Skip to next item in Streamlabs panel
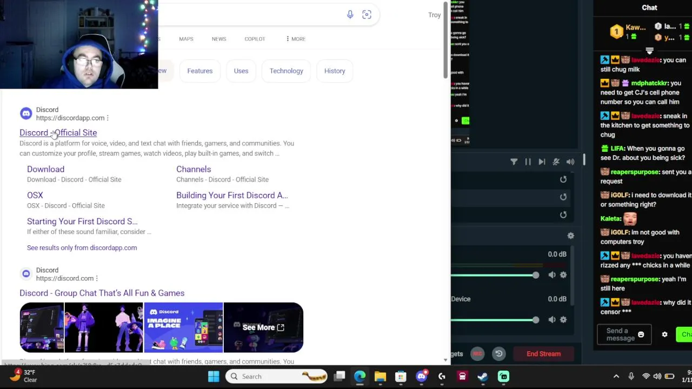 point(542,162)
